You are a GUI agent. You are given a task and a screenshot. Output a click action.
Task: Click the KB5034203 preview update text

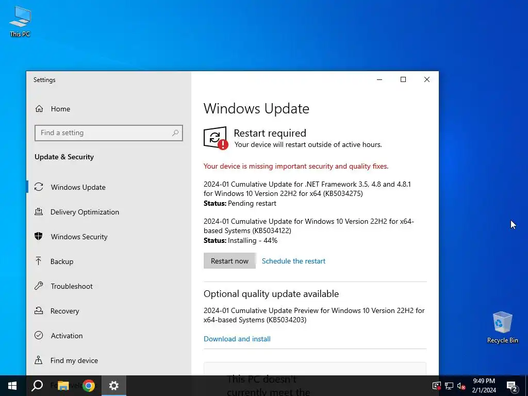(314, 315)
